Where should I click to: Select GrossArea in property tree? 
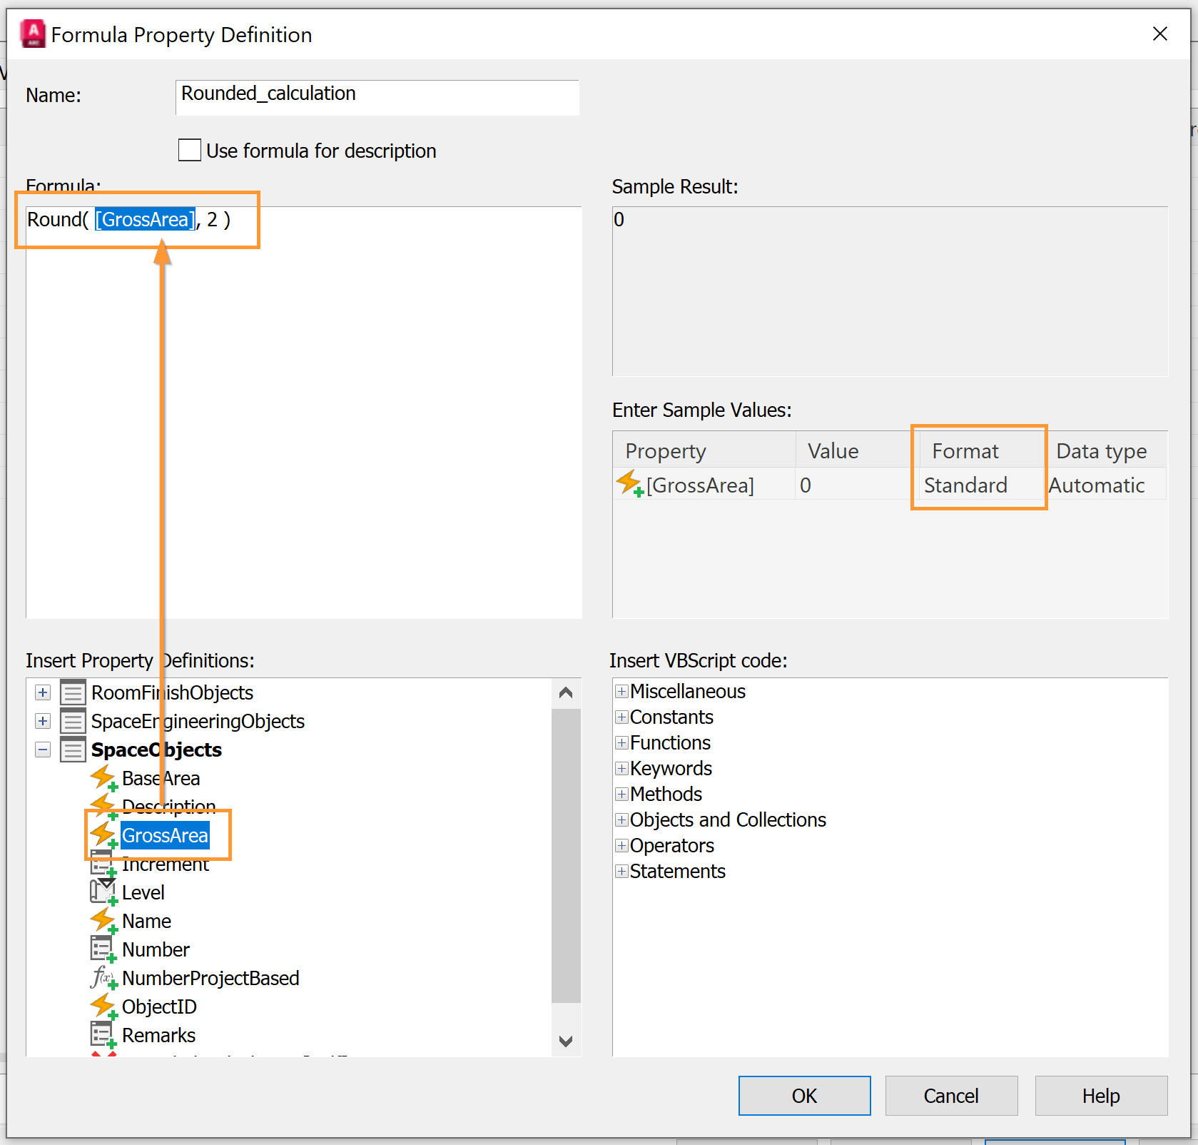165,835
